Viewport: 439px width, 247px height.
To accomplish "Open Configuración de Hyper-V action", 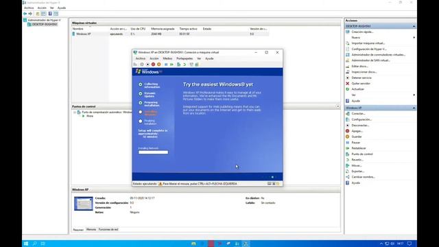I will [x=369, y=49].
